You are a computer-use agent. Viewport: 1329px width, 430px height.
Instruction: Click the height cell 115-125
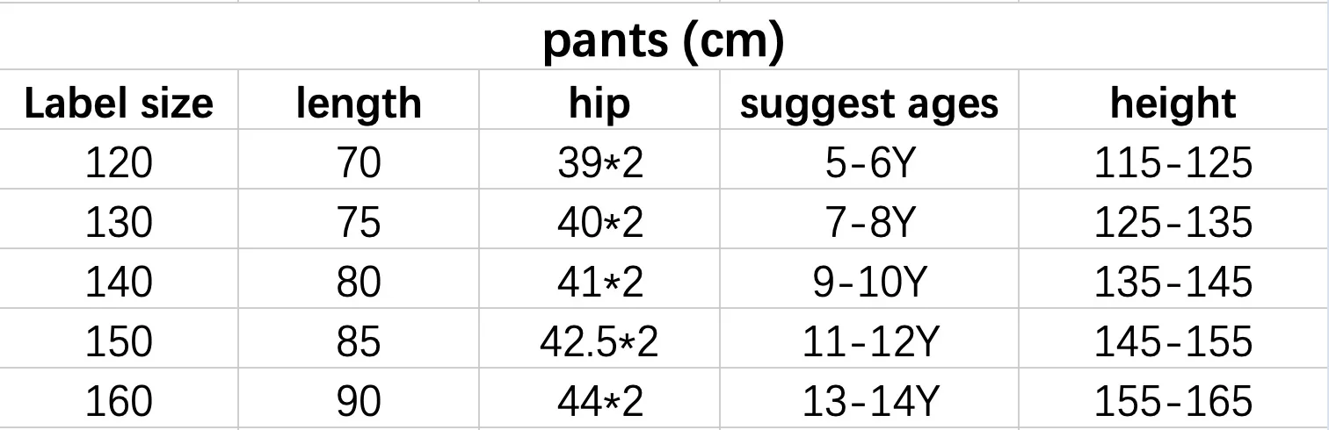pos(1173,160)
